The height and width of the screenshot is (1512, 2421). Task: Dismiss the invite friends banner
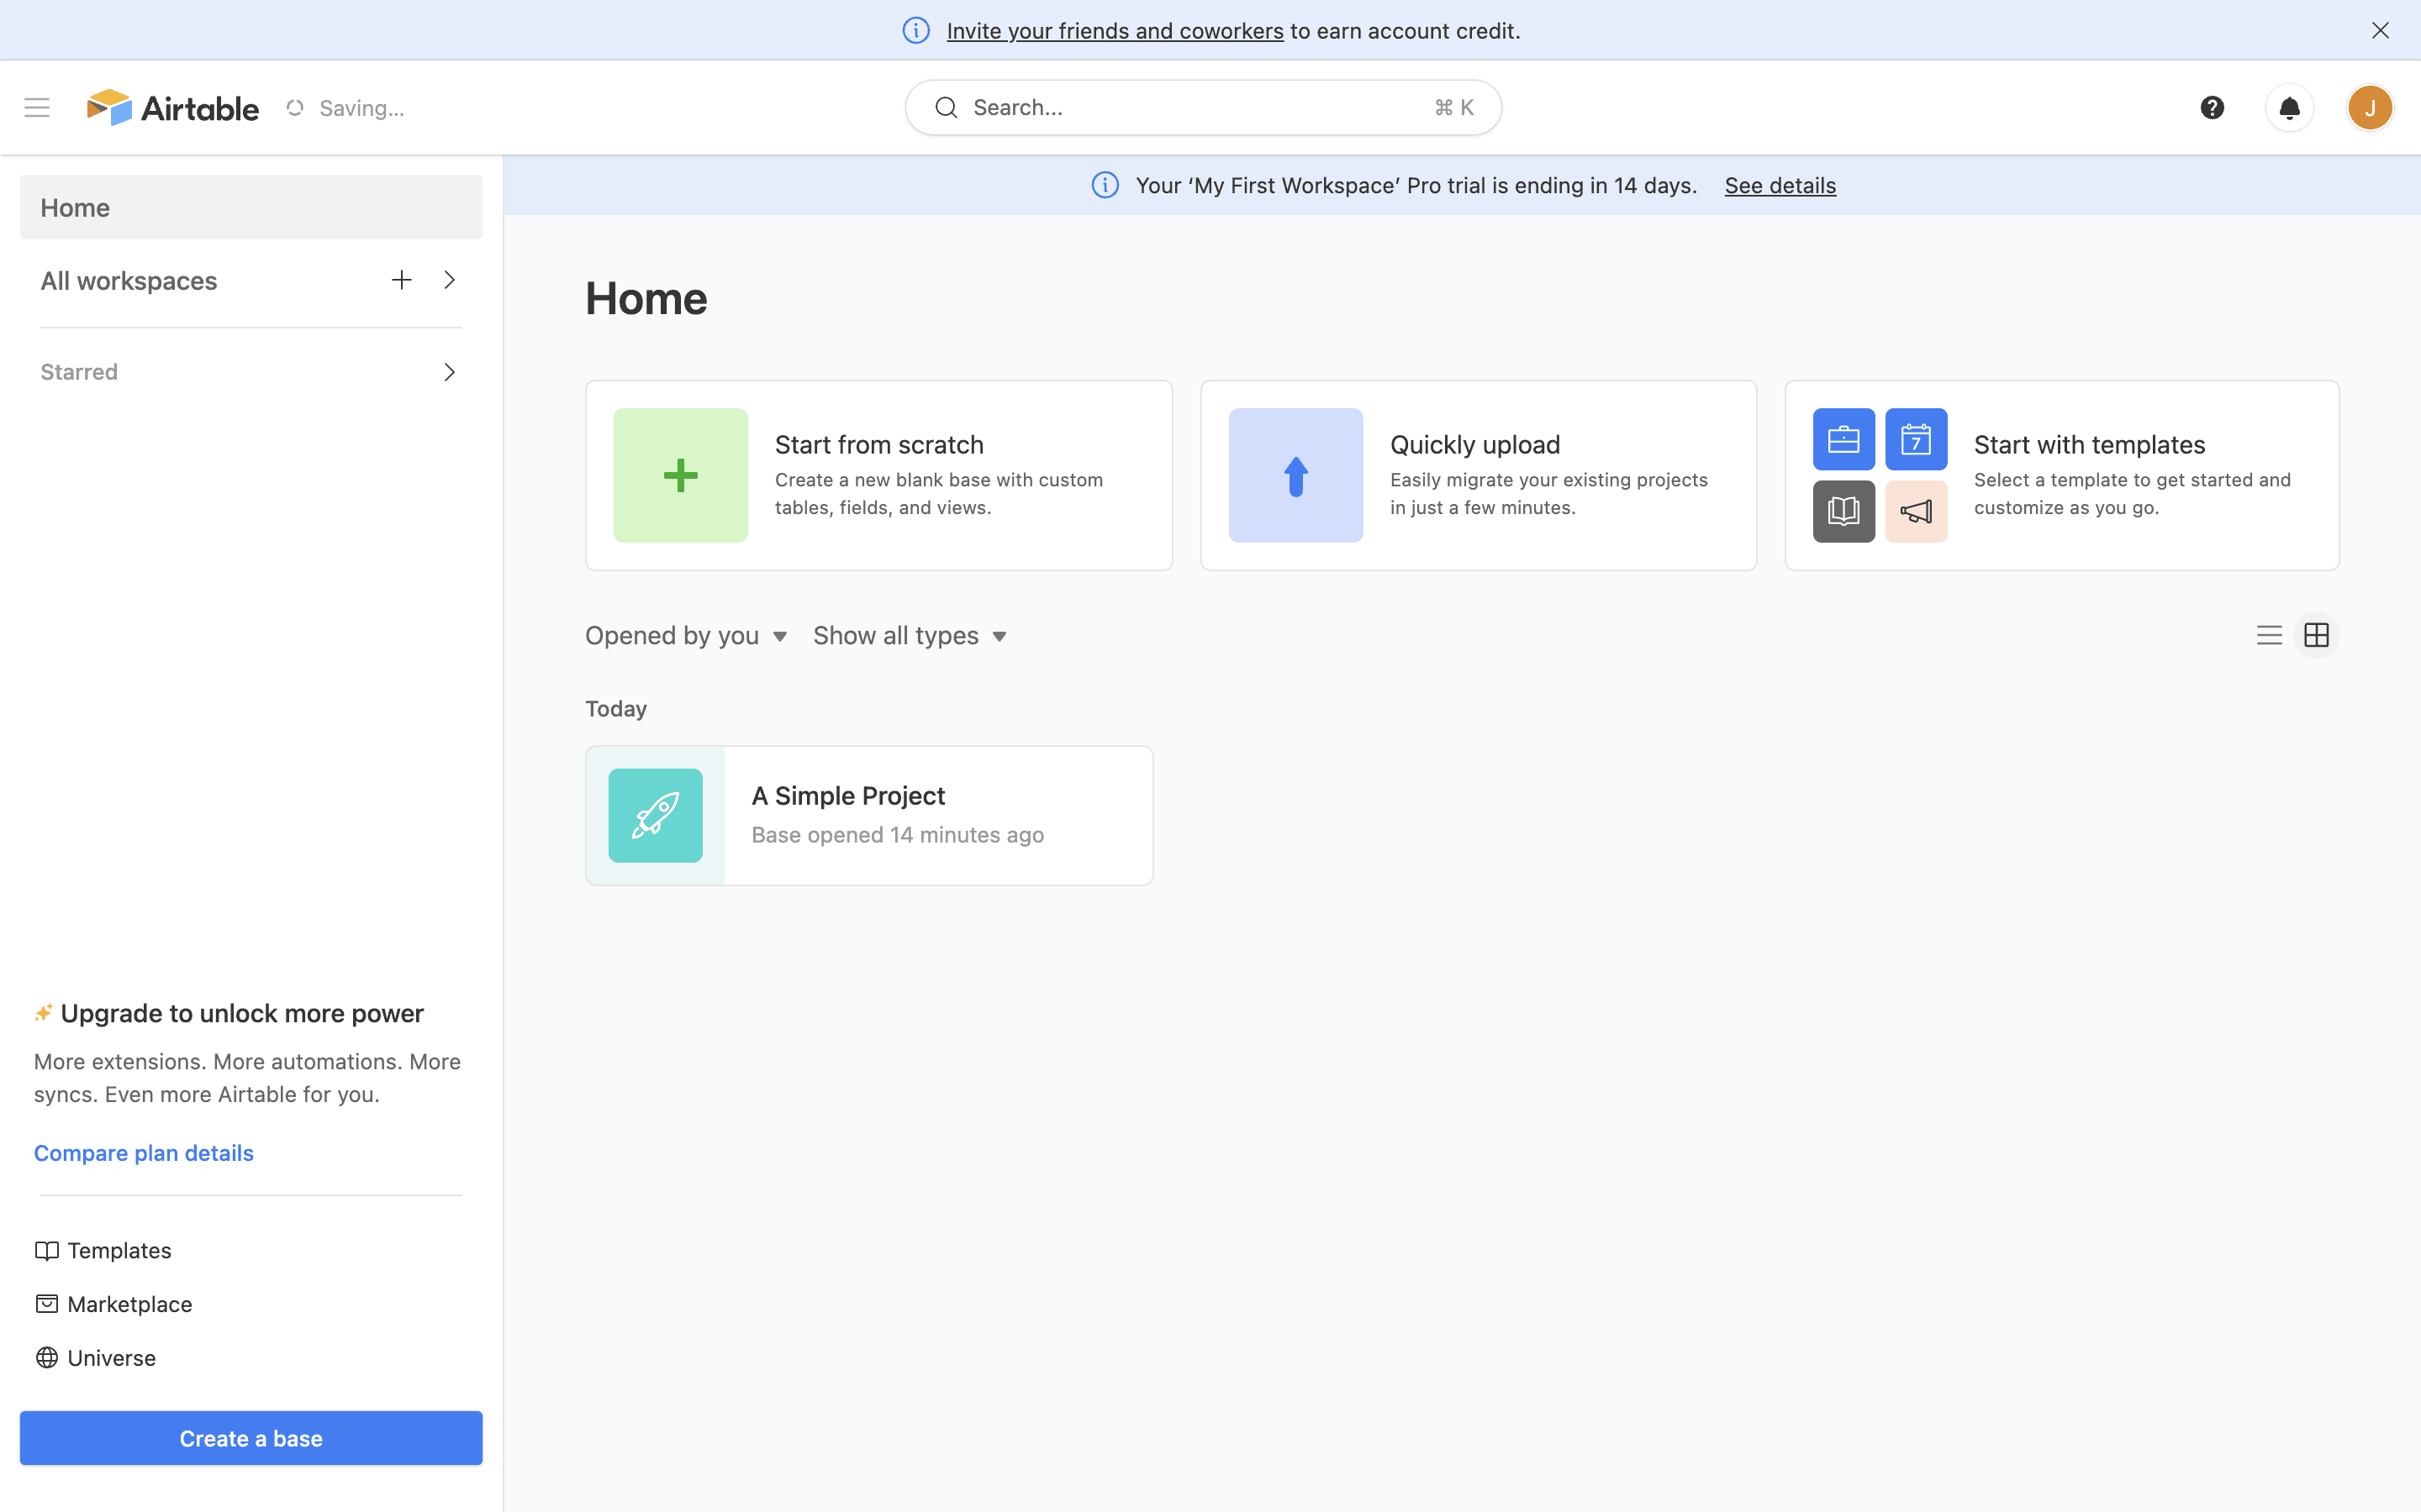[x=2380, y=30]
